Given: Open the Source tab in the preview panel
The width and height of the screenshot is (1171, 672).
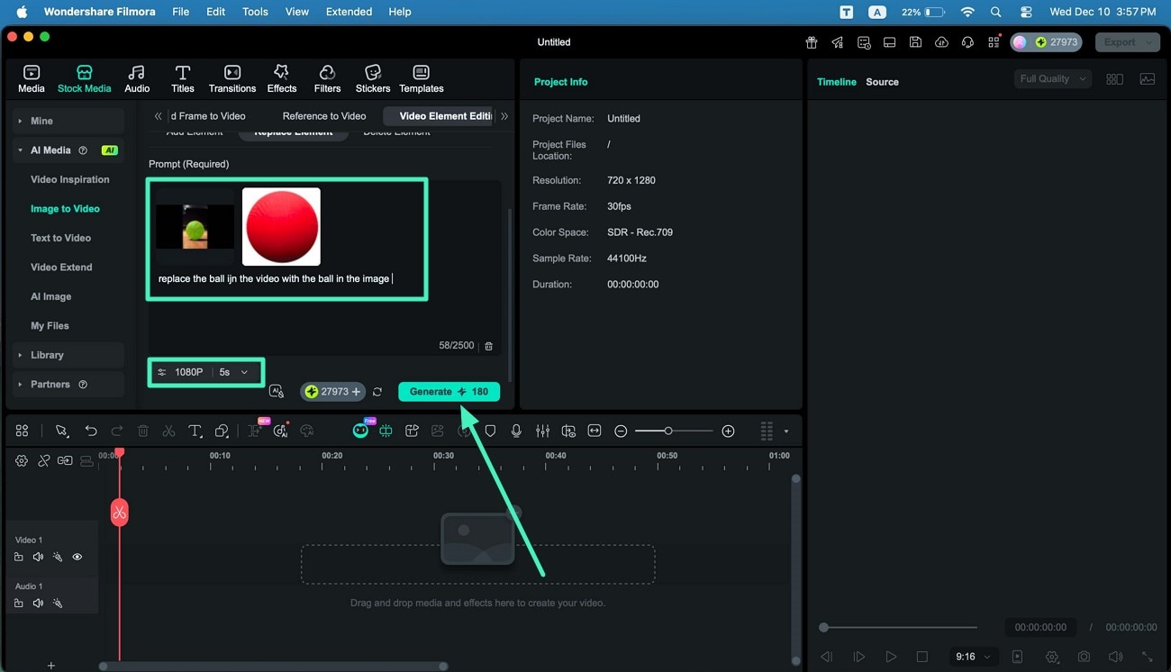Looking at the screenshot, I should [882, 81].
